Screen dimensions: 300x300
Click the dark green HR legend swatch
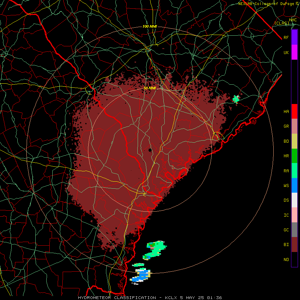[294, 156]
